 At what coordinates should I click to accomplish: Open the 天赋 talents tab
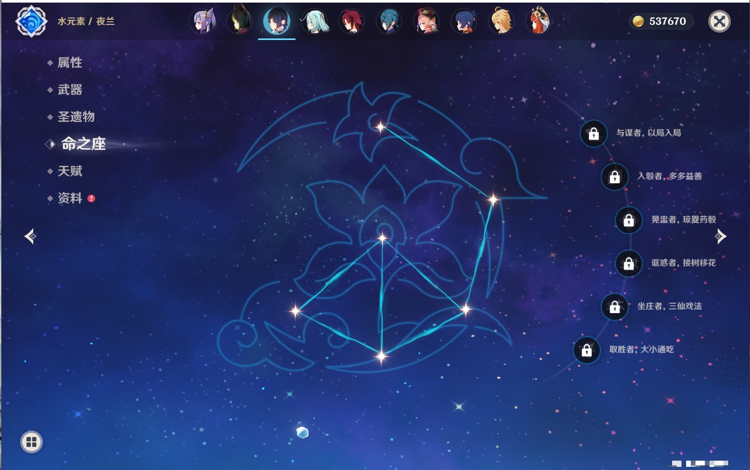70,171
